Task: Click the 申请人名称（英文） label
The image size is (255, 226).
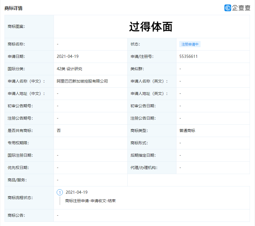Action: 149,81
